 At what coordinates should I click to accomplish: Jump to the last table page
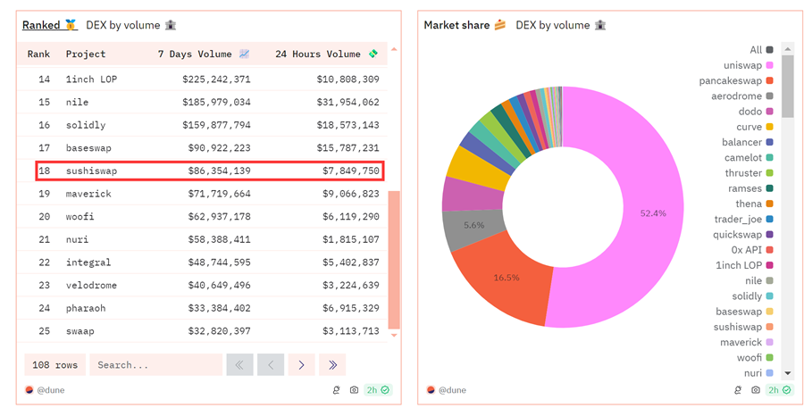332,364
